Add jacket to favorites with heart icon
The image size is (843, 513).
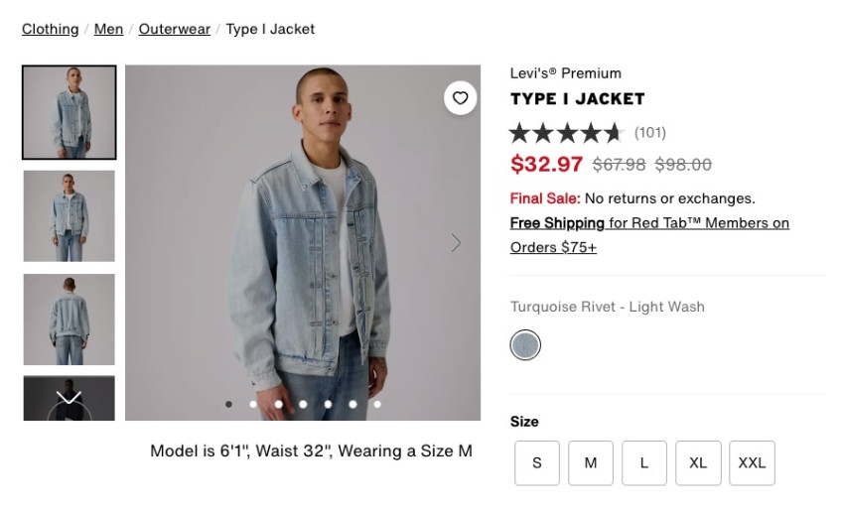tap(460, 97)
